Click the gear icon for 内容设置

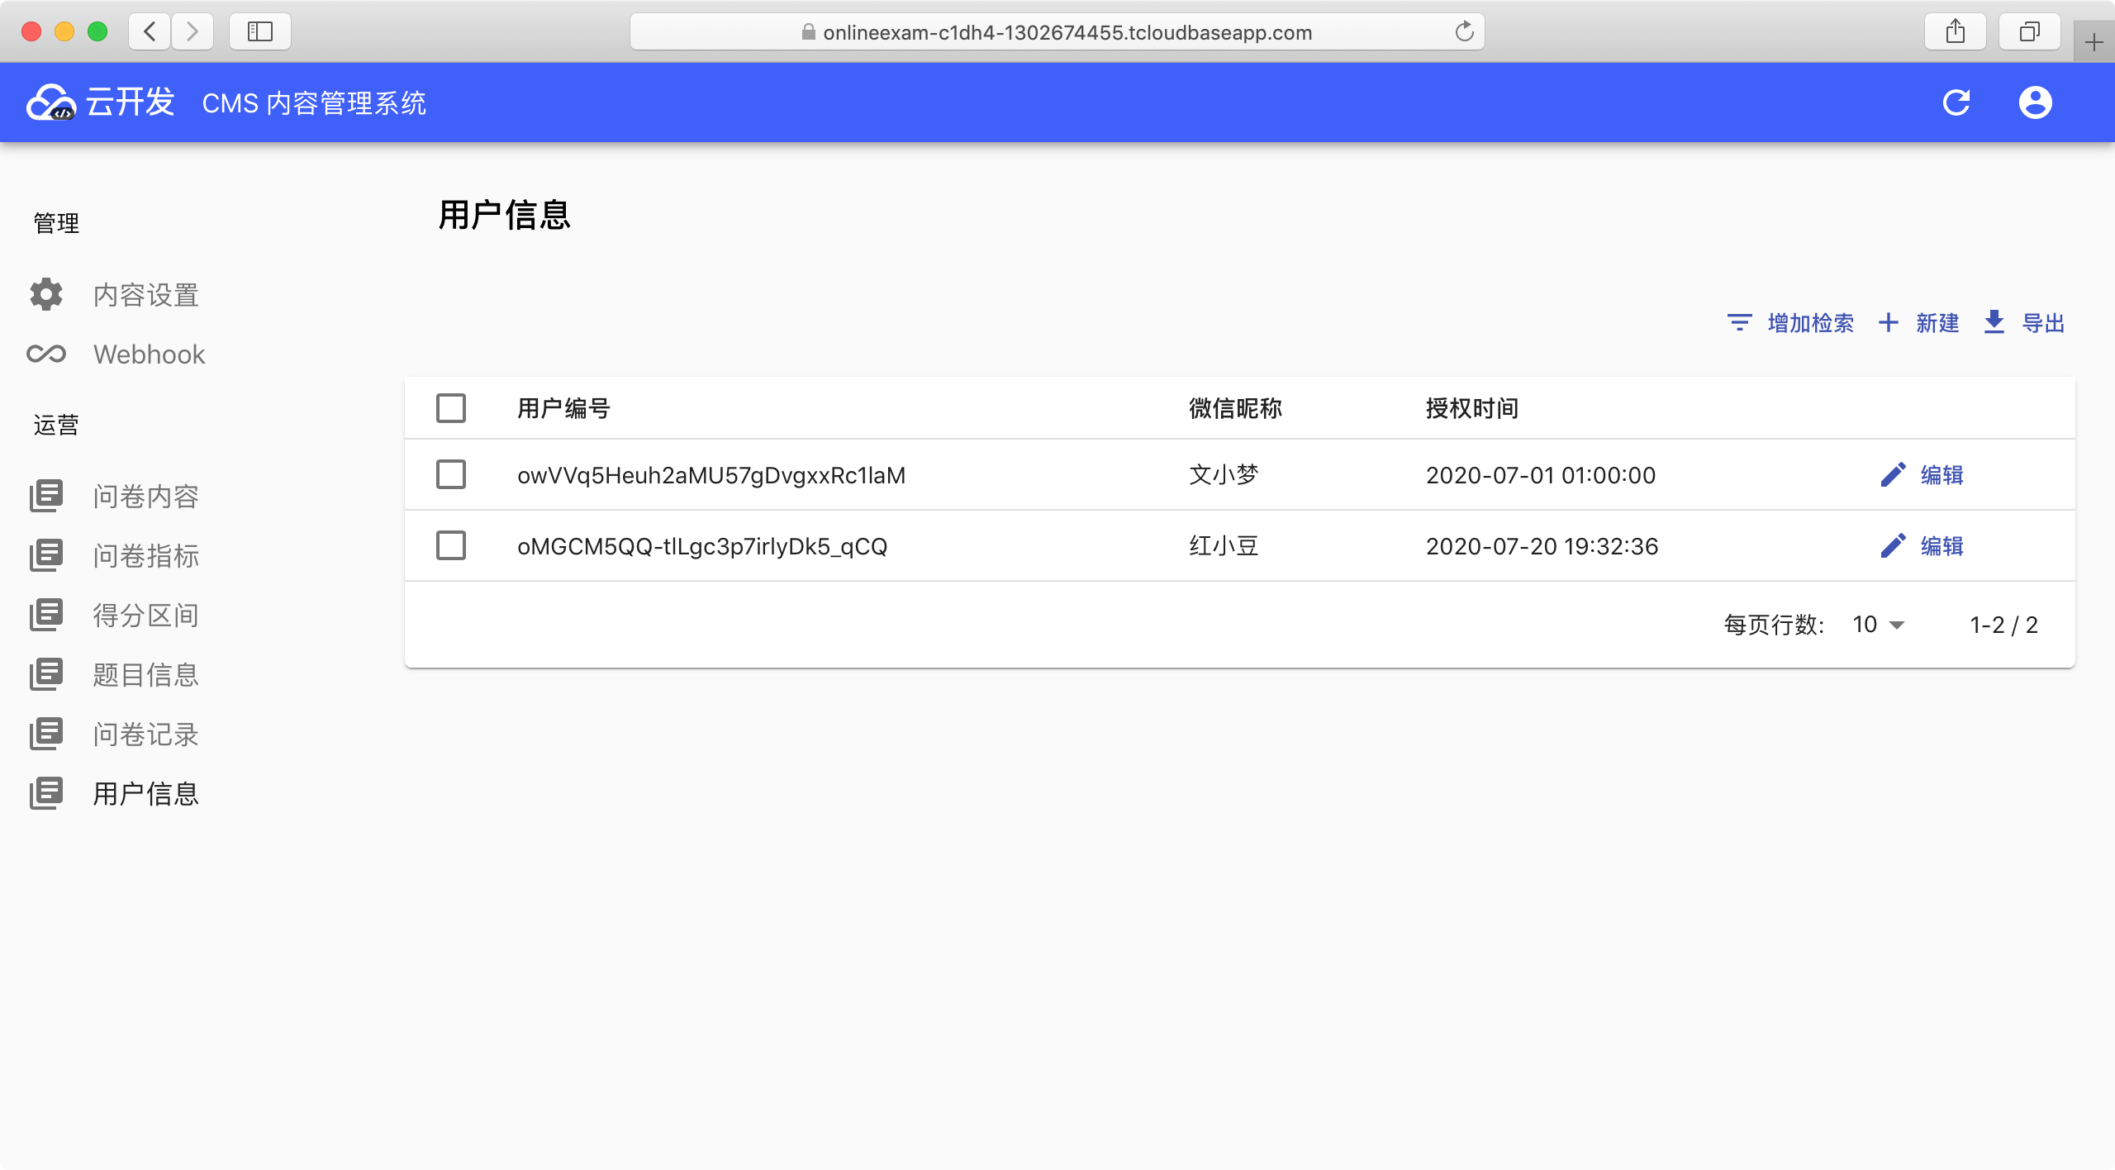(x=46, y=295)
